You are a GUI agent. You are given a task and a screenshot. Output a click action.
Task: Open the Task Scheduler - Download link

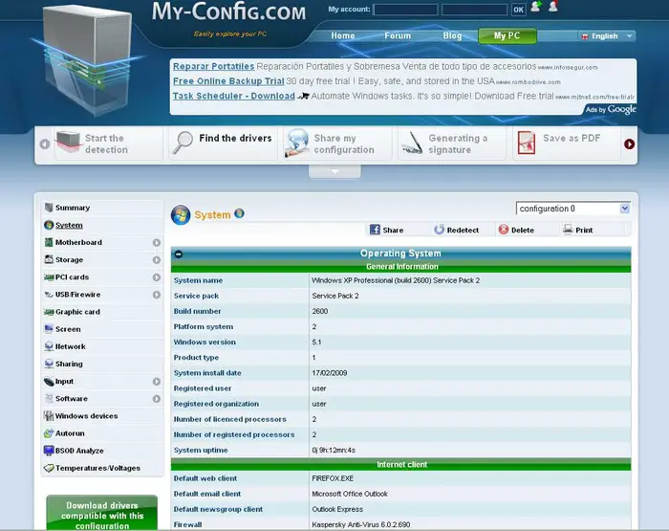(x=234, y=96)
